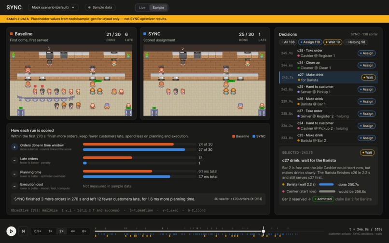Image resolution: width=389 pixels, height=243 pixels.
Task: Select c25 Hand to customer row
Action: coord(328,89)
